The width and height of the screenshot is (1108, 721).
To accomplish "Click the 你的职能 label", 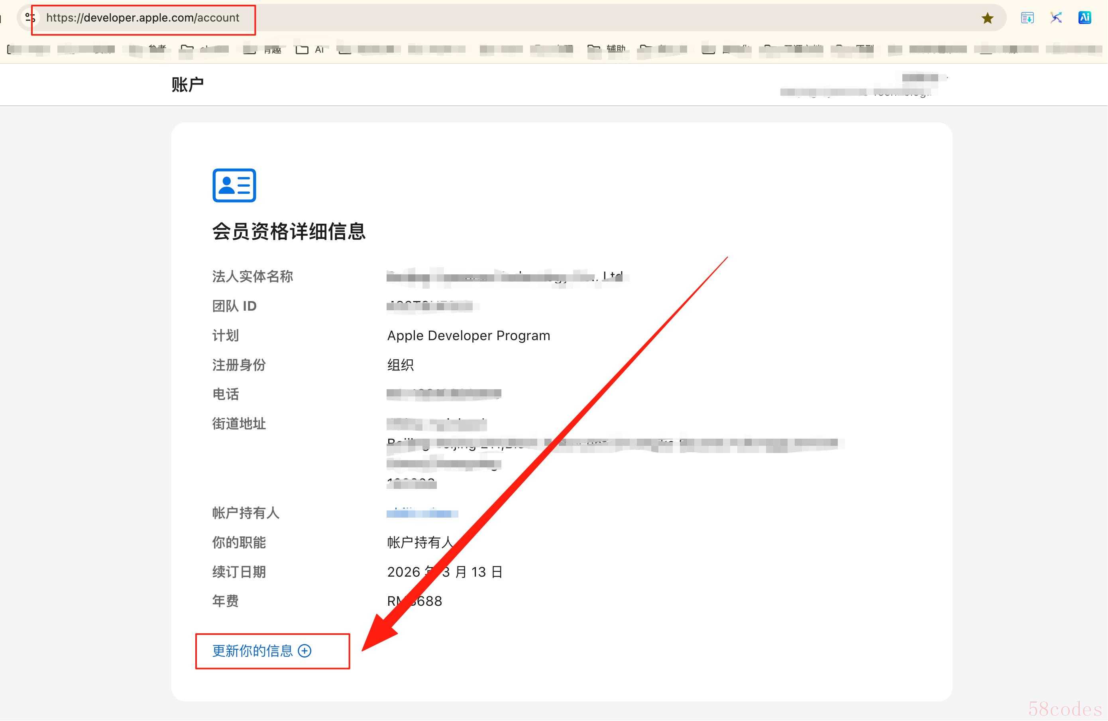I will coord(239,542).
